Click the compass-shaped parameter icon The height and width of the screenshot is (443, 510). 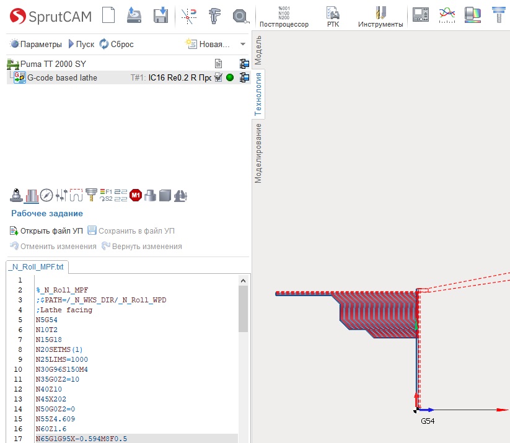click(x=46, y=196)
